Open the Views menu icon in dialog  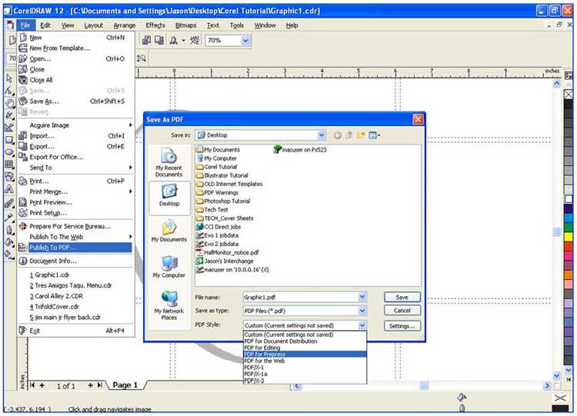pyautogui.click(x=374, y=135)
